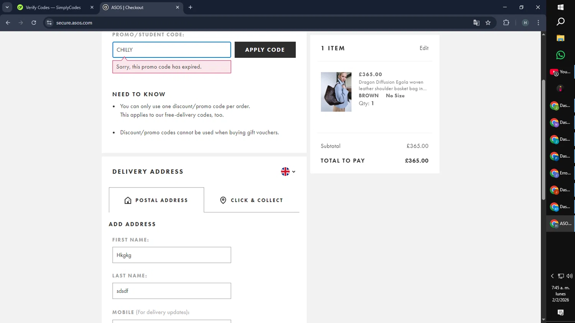Image resolution: width=575 pixels, height=323 pixels.
Task: Focus the First Name field
Action: 172,255
